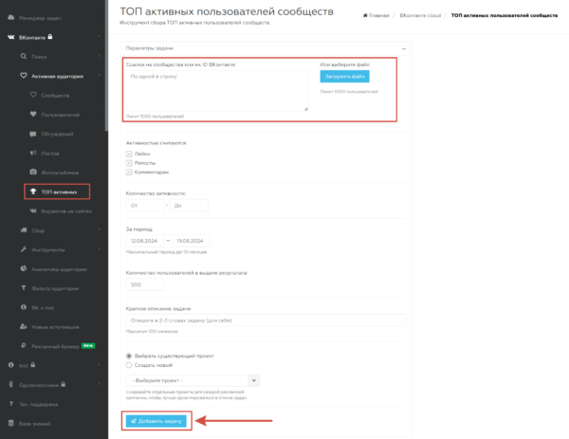The width and height of the screenshot is (569, 439).
Task: Click the community links textarea
Action: [x=217, y=91]
